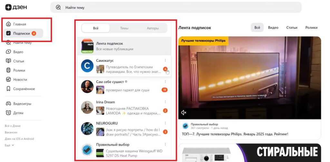The width and height of the screenshot is (330, 162).
Task: Click the Видеоигры gamepad icon
Action: tap(8, 104)
